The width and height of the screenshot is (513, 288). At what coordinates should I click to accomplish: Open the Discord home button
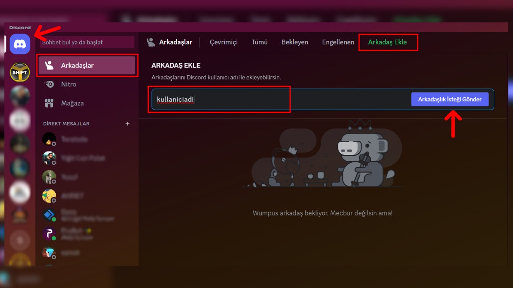20,44
